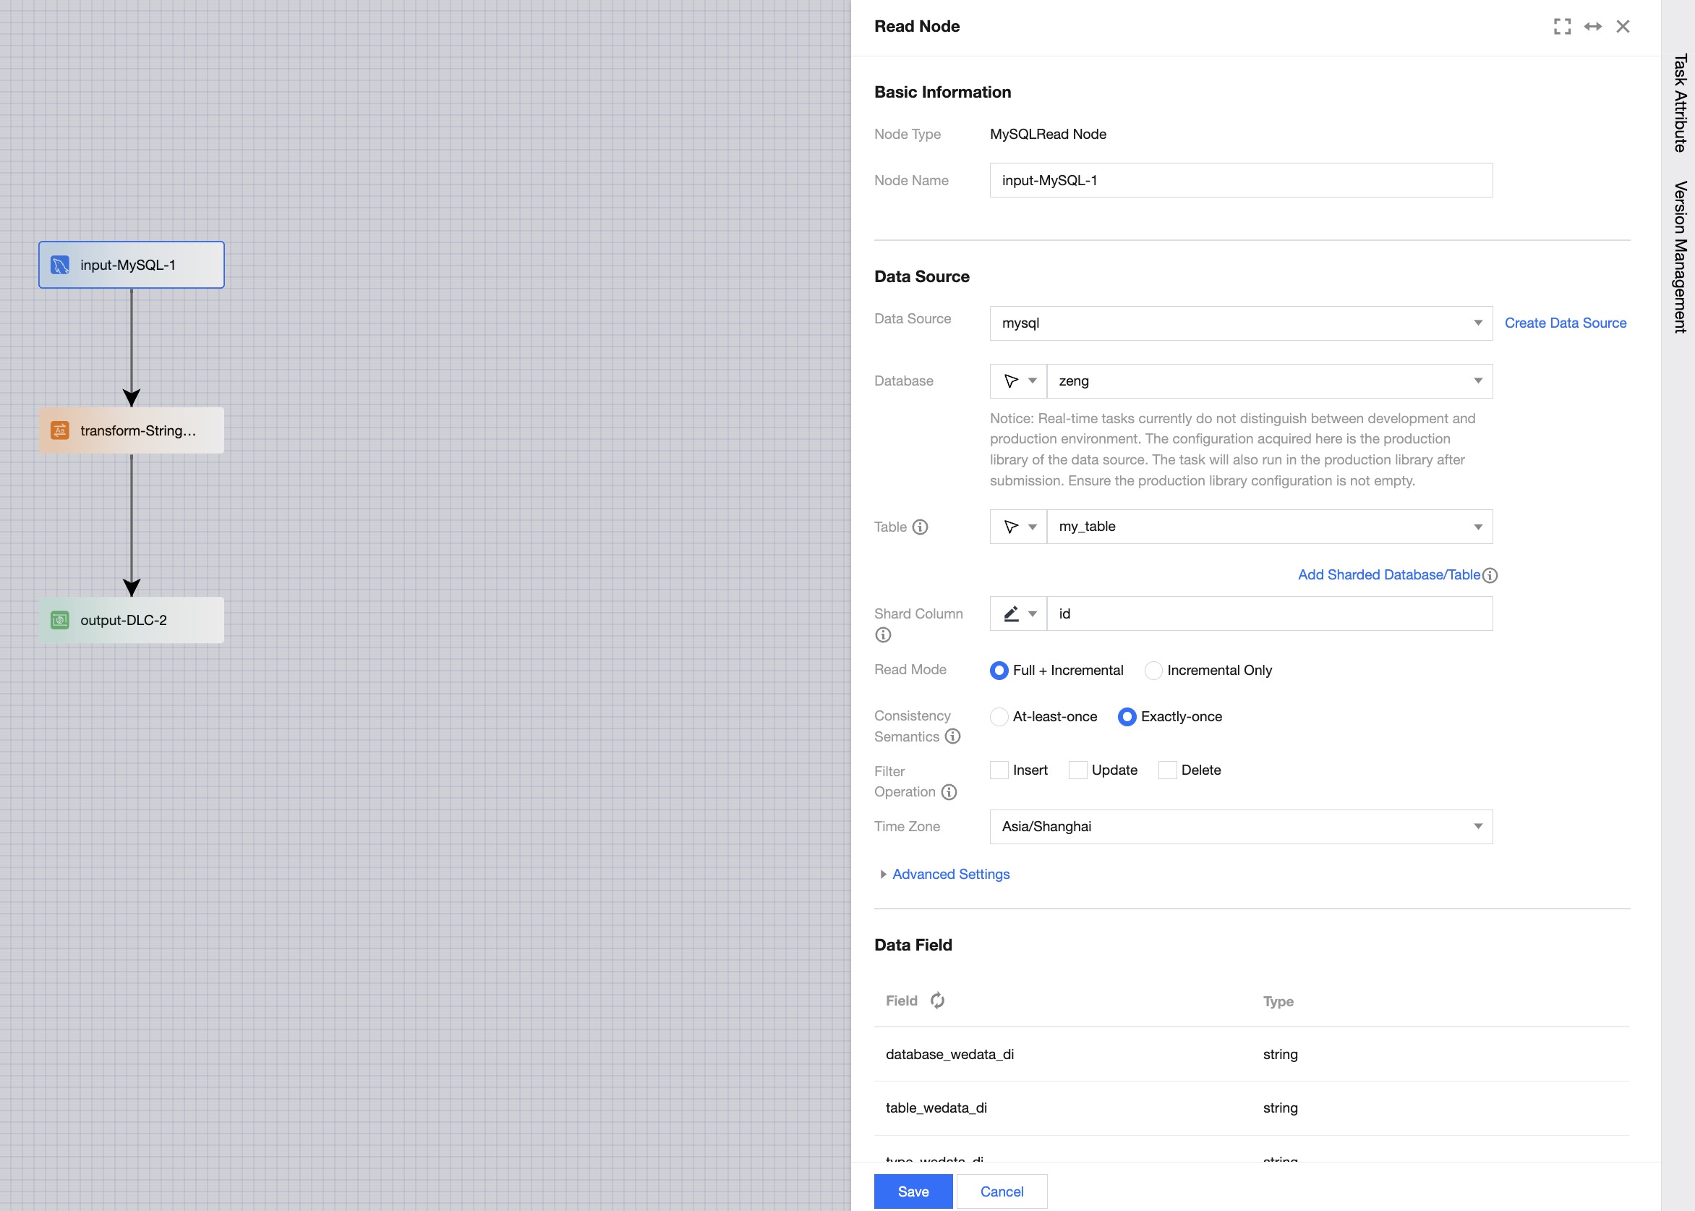Click into the Node Name input field
The image size is (1695, 1211).
point(1240,180)
